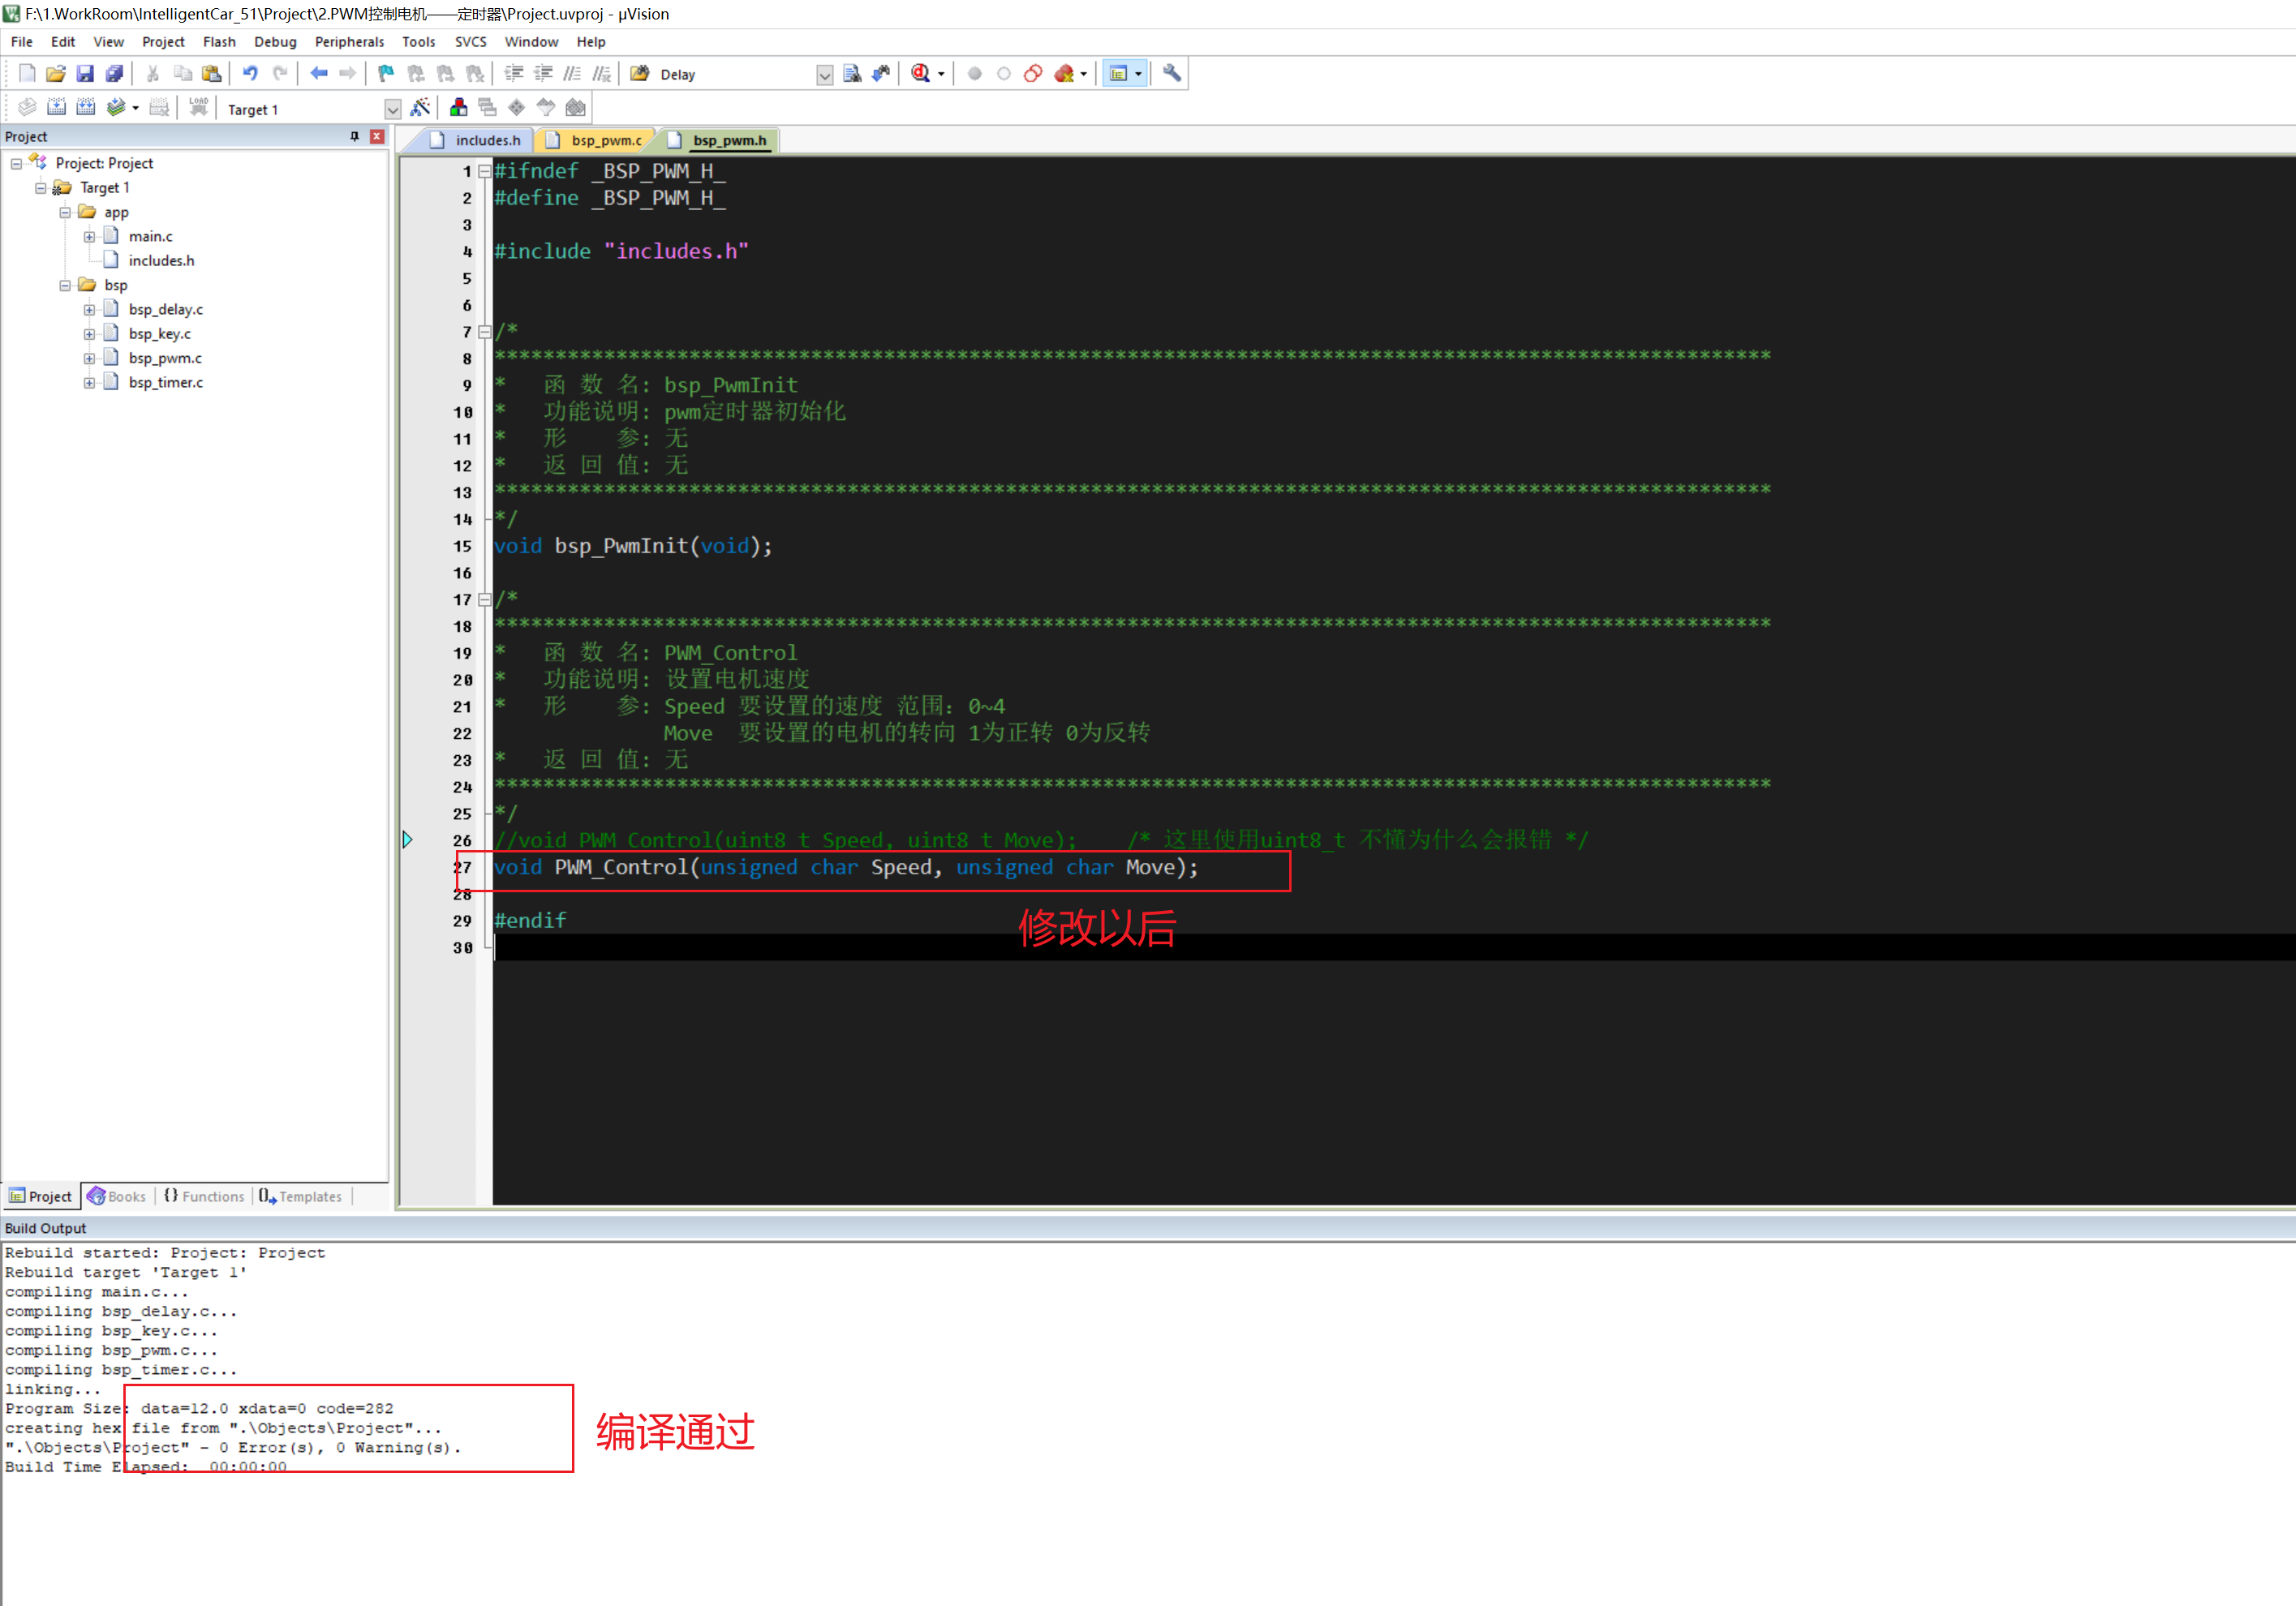Insert or remove a breakpoint

click(x=975, y=73)
